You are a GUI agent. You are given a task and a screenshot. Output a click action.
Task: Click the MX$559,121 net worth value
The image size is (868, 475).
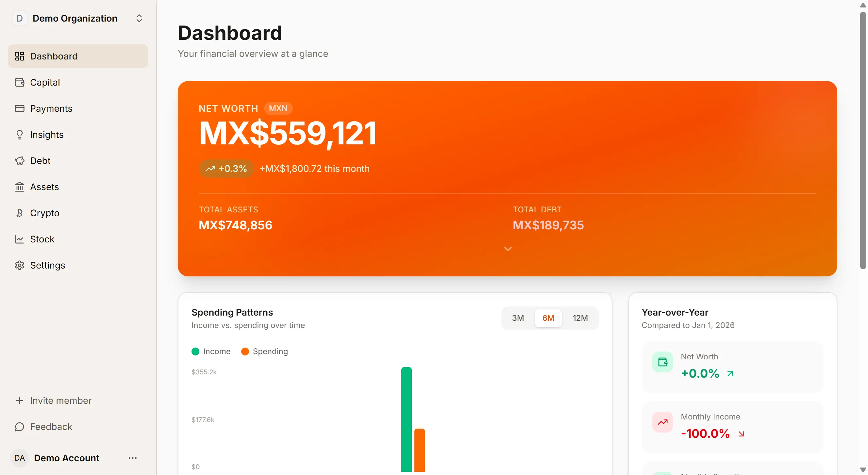pos(288,133)
